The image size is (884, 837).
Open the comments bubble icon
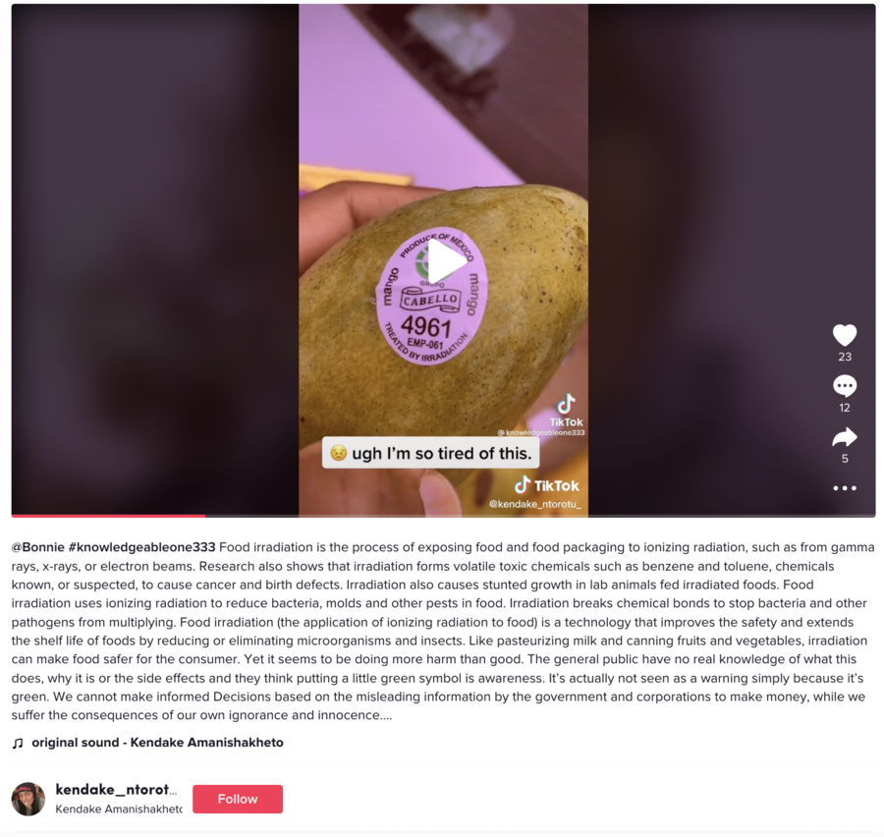coord(845,386)
